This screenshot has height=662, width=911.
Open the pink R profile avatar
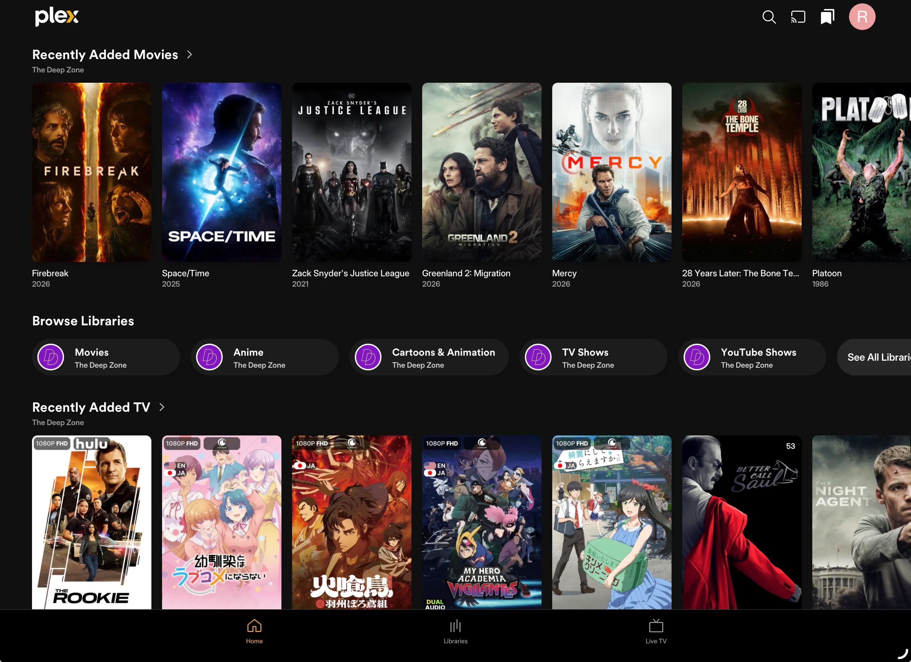click(x=862, y=17)
